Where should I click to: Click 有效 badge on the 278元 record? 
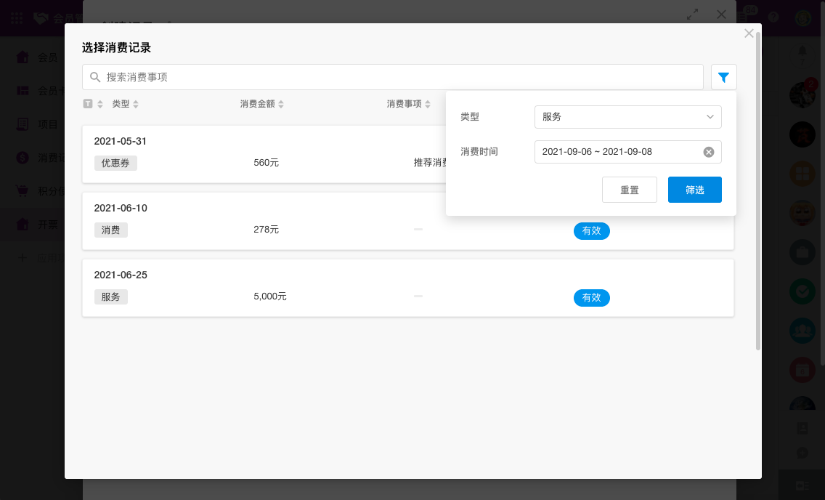pyautogui.click(x=591, y=230)
